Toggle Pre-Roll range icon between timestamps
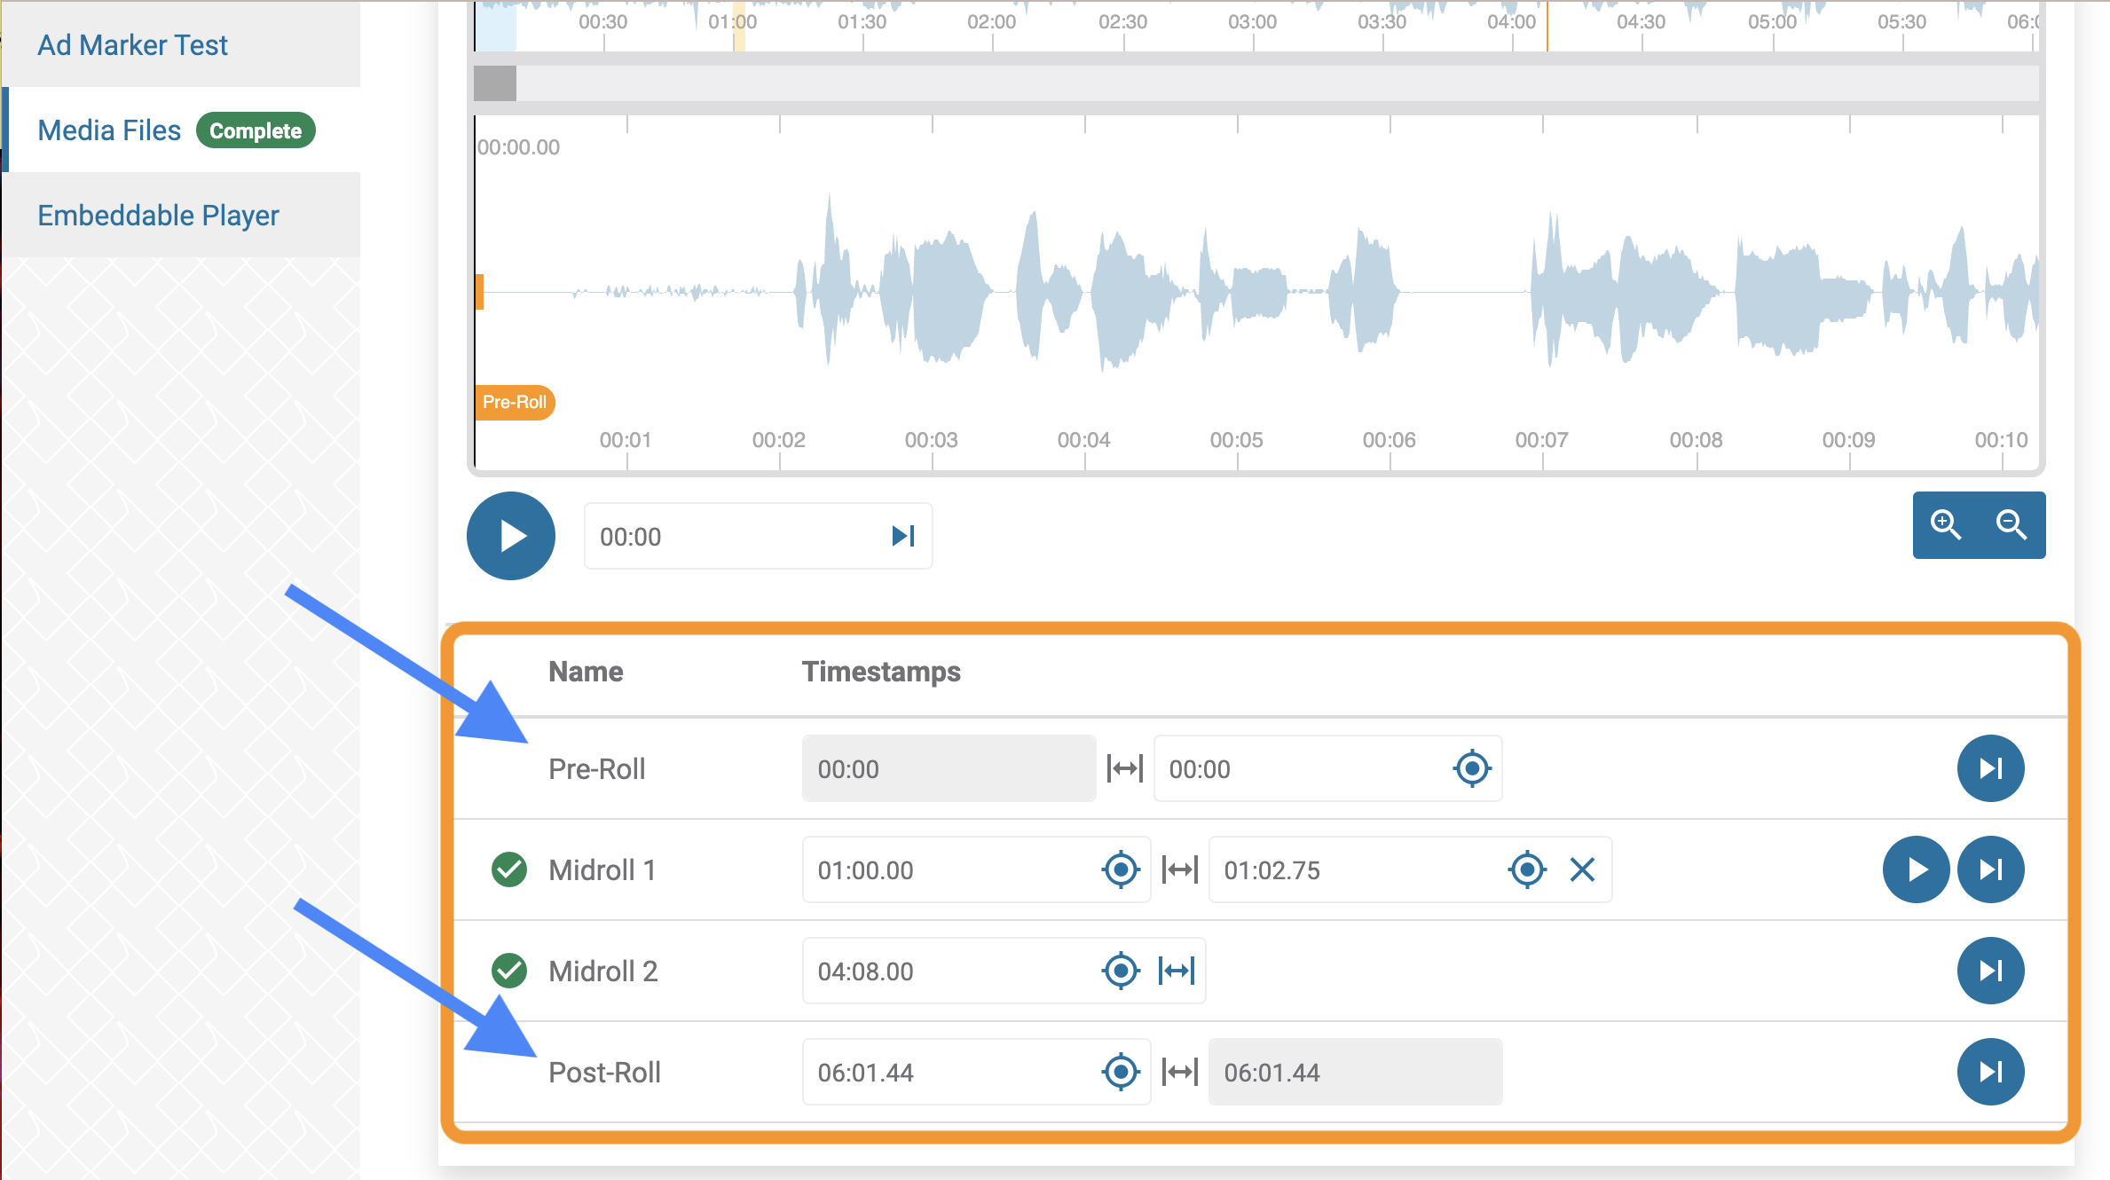Viewport: 2110px width, 1180px height. coord(1125,768)
